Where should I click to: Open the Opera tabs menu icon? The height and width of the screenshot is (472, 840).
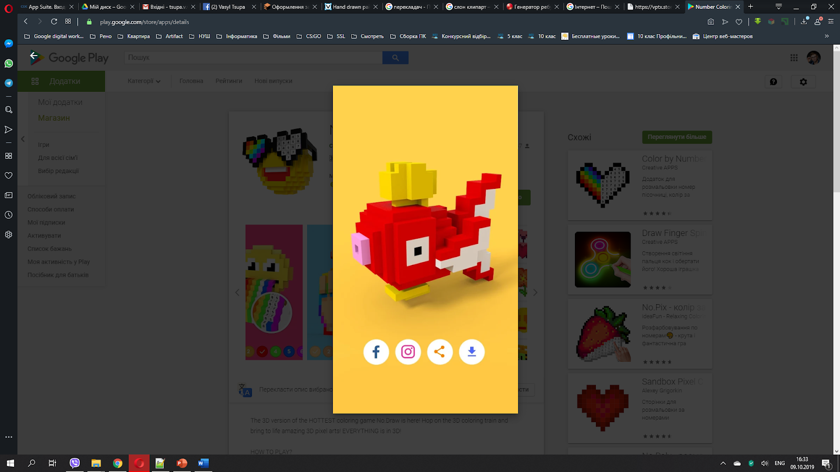click(x=779, y=7)
